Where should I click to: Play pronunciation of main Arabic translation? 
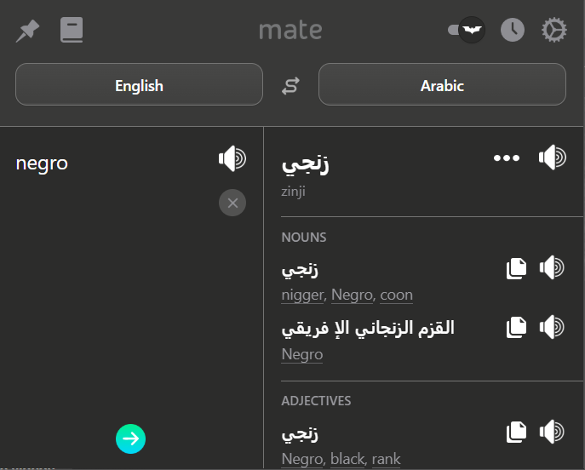553,158
